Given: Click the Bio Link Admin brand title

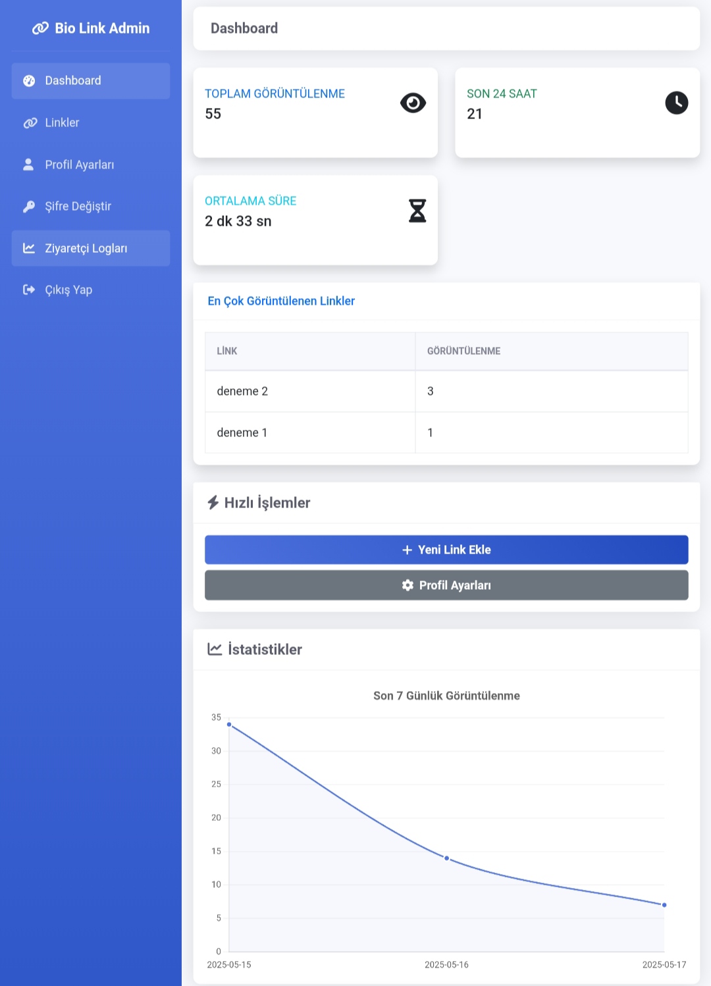Looking at the screenshot, I should pos(102,28).
